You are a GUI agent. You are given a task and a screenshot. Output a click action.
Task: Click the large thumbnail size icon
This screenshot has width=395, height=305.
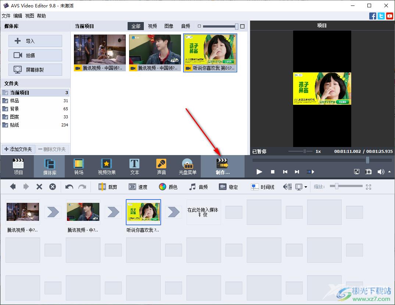(242, 26)
